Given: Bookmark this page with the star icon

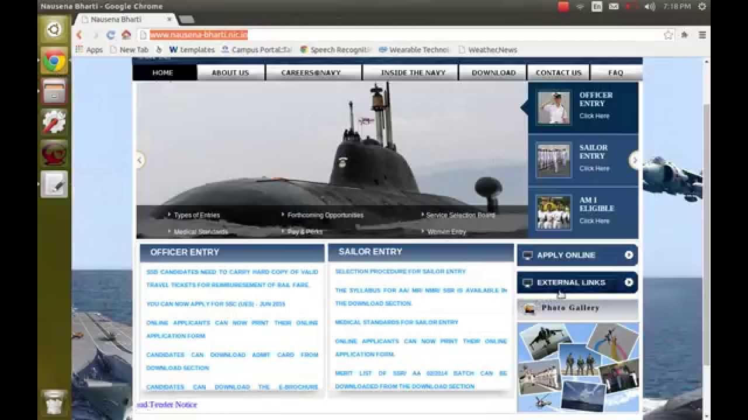Looking at the screenshot, I should coord(669,35).
